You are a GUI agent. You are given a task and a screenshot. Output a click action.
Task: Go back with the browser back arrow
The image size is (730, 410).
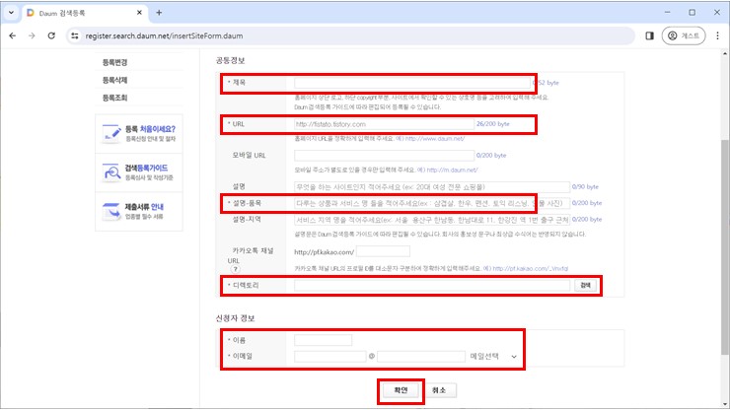(13, 35)
